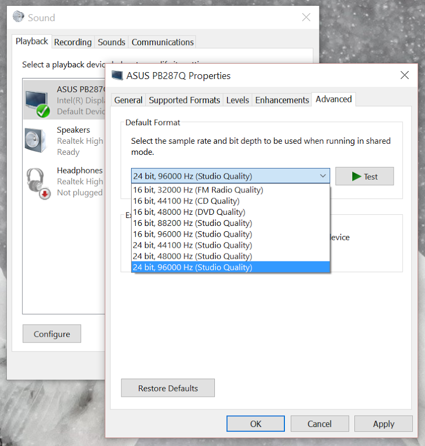Close the Sound window
Image resolution: width=425 pixels, height=446 pixels.
click(x=306, y=18)
